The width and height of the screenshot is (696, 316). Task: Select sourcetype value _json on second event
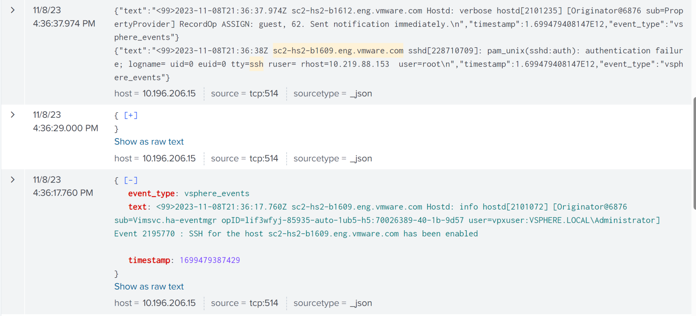click(361, 158)
